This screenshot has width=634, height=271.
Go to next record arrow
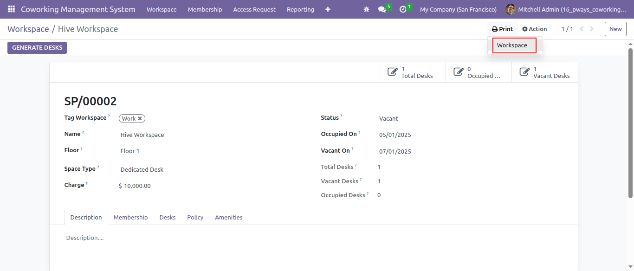[x=592, y=29]
